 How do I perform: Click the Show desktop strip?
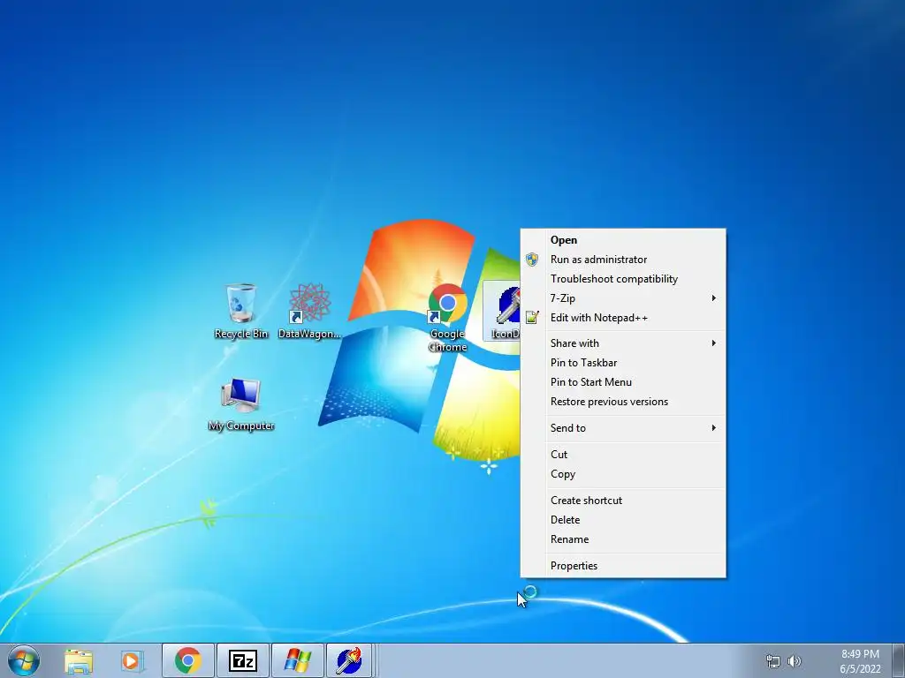[899, 661]
